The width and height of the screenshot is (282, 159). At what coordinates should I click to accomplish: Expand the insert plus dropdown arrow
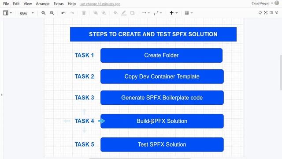[x=177, y=13]
